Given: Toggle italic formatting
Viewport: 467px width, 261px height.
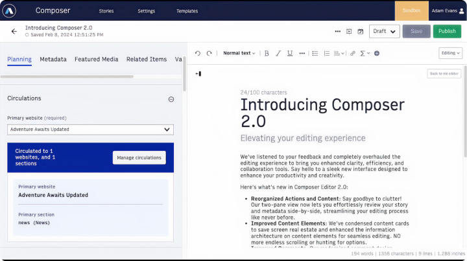Looking at the screenshot, I should (278, 53).
